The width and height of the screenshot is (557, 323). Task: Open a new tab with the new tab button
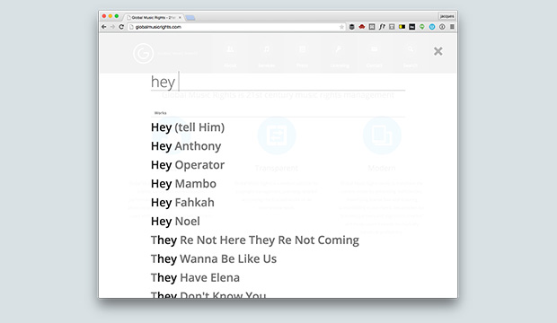[x=190, y=17]
